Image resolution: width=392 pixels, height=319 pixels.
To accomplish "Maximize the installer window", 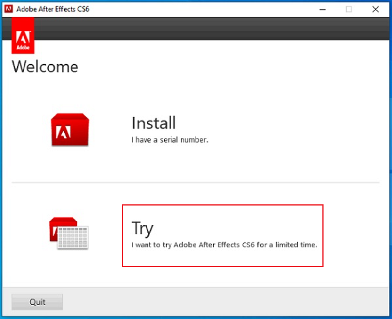I will (x=349, y=9).
